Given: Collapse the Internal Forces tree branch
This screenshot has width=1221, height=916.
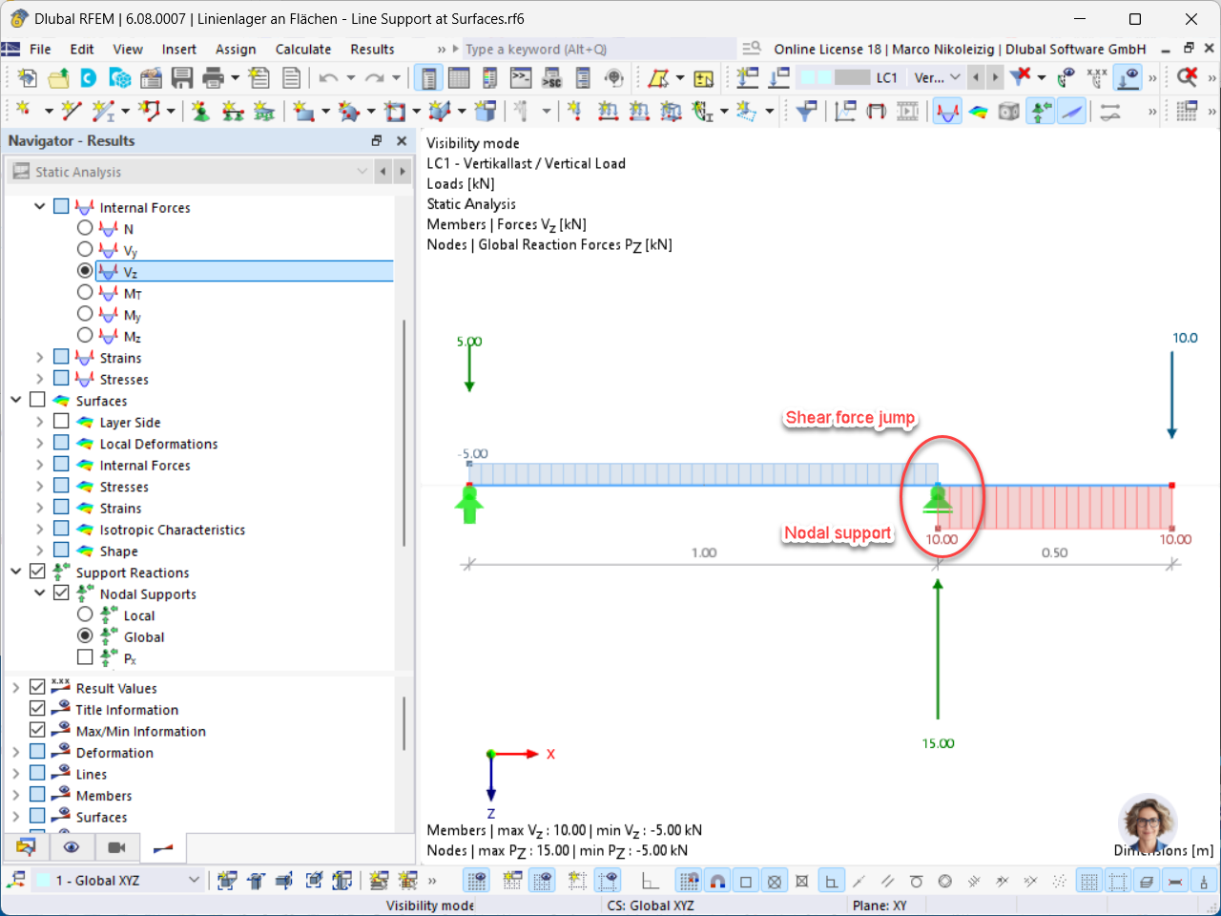Looking at the screenshot, I should click(40, 206).
